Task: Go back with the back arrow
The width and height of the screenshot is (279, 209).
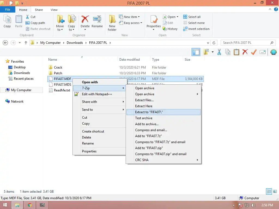Action: [5, 43]
